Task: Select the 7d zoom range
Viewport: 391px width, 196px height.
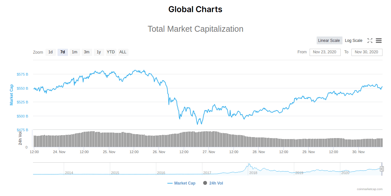Action: point(62,52)
